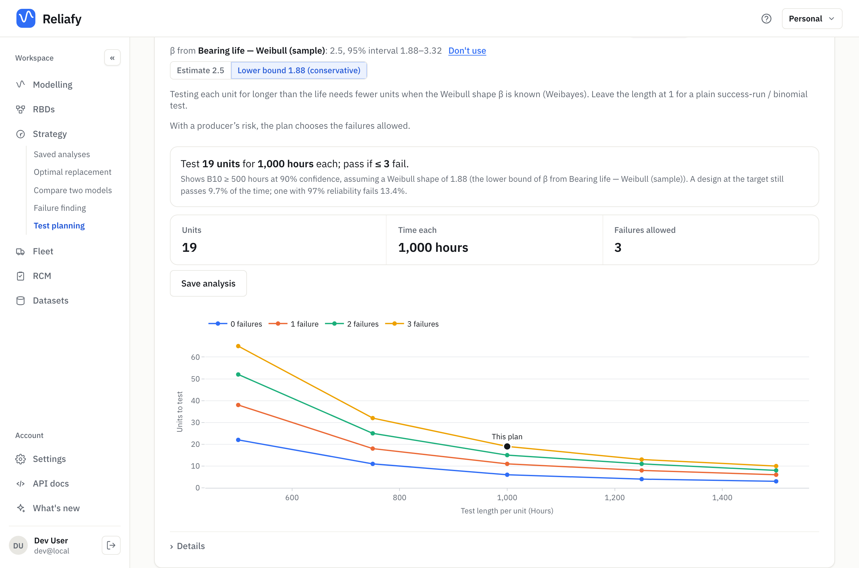
Task: Go to Optimal replacement
Action: point(73,172)
